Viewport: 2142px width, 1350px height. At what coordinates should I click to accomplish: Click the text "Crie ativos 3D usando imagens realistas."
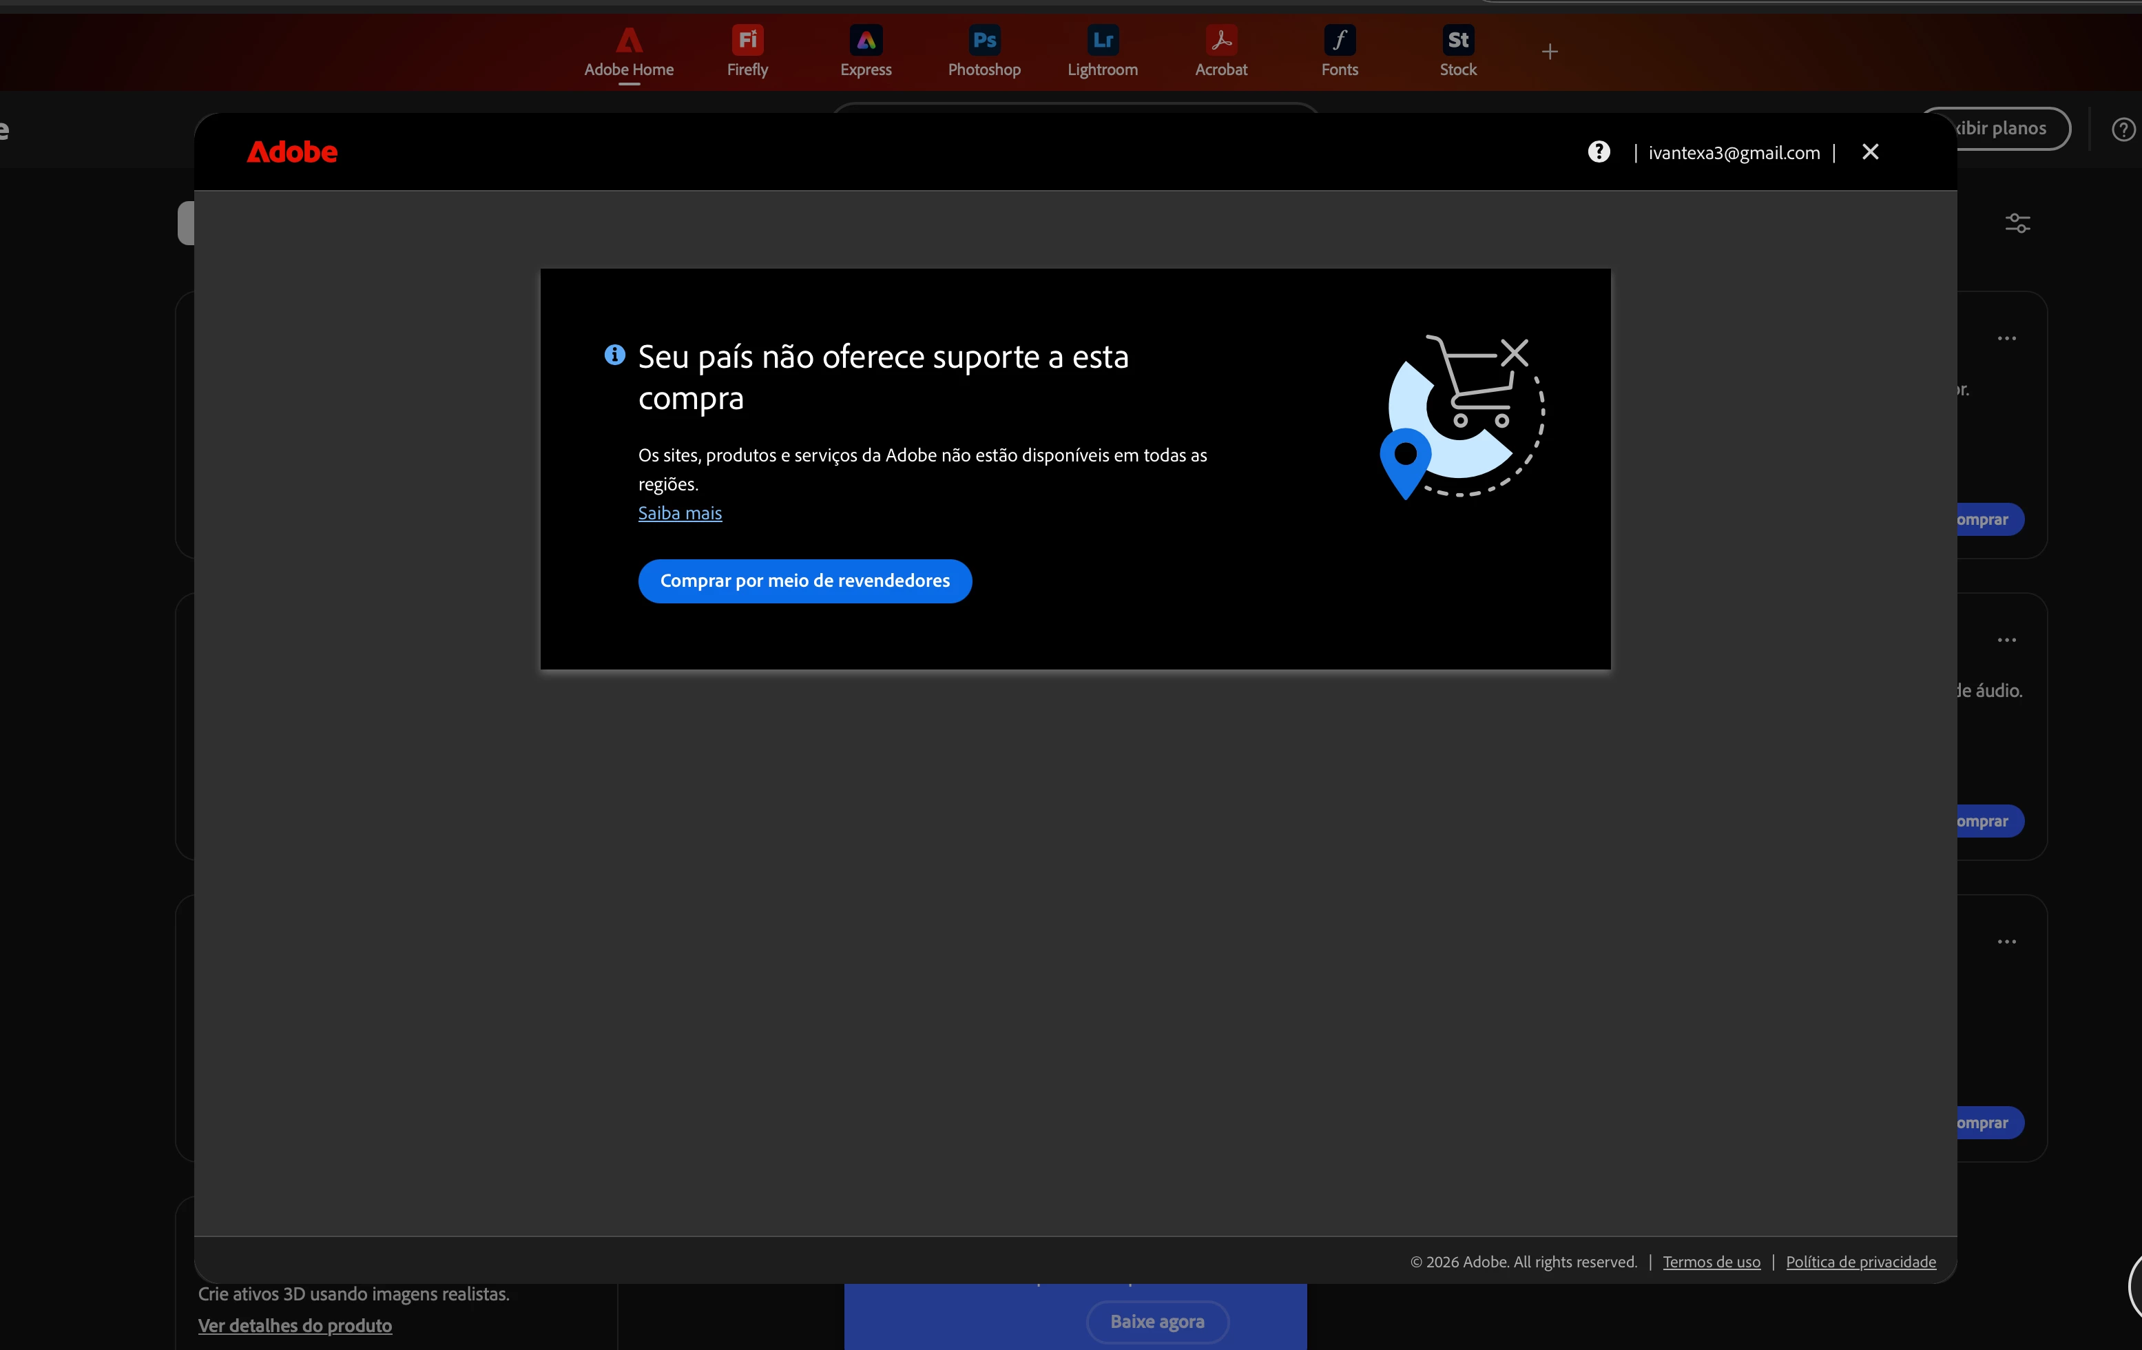click(354, 1294)
